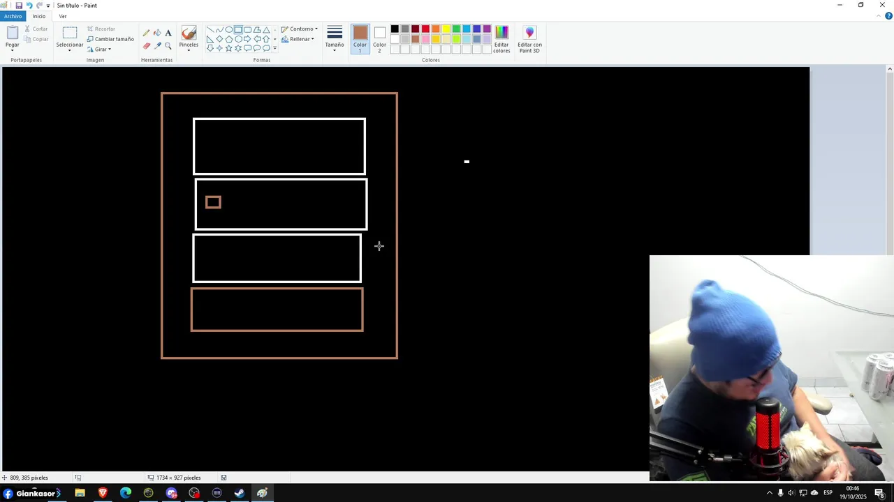
Task: Open Steam from taskbar
Action: 240,493
